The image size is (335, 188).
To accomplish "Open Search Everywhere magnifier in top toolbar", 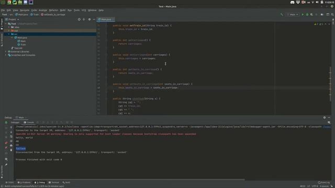I will [x=332, y=15].
